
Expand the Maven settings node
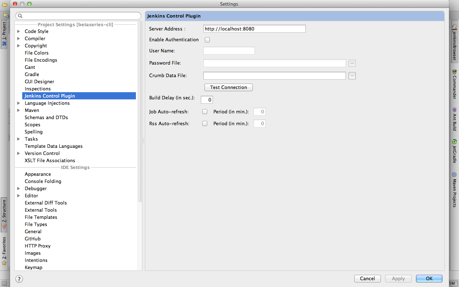coord(19,110)
